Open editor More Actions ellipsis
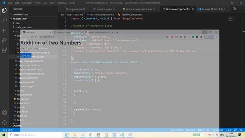Viewport: 245px width, 138px height. [240, 9]
